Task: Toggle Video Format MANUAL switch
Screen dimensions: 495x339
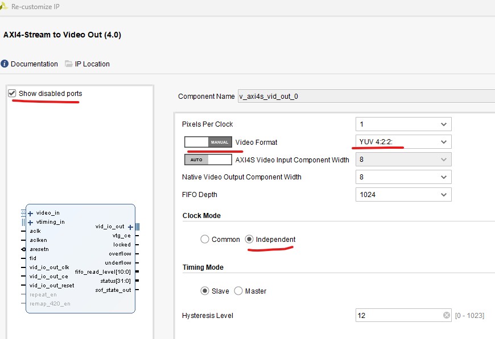Action: 208,142
